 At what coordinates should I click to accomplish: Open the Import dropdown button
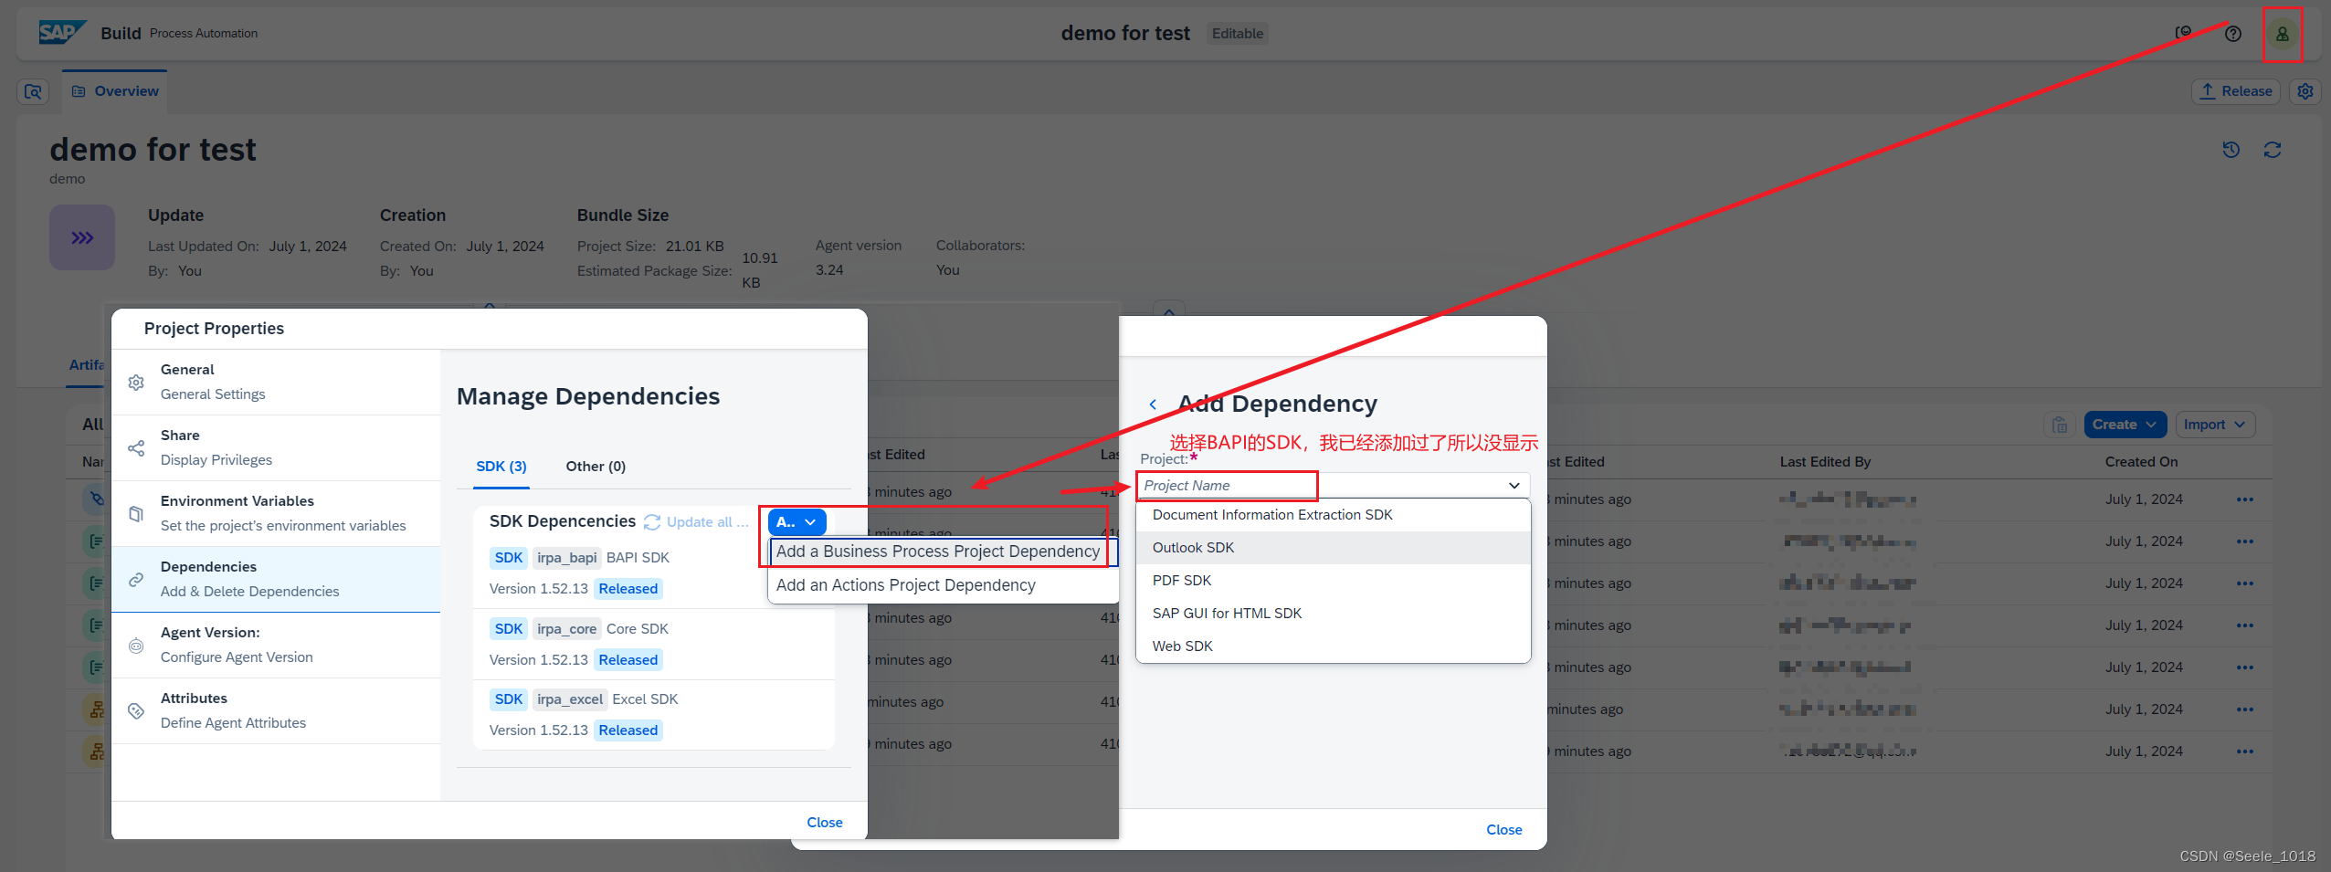coord(2215,425)
